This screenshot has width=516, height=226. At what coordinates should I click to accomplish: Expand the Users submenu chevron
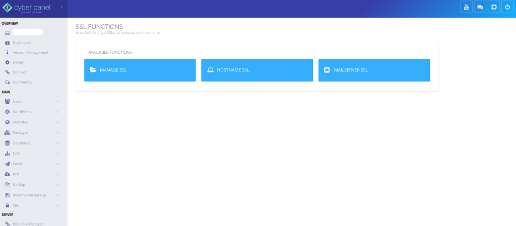point(58,102)
